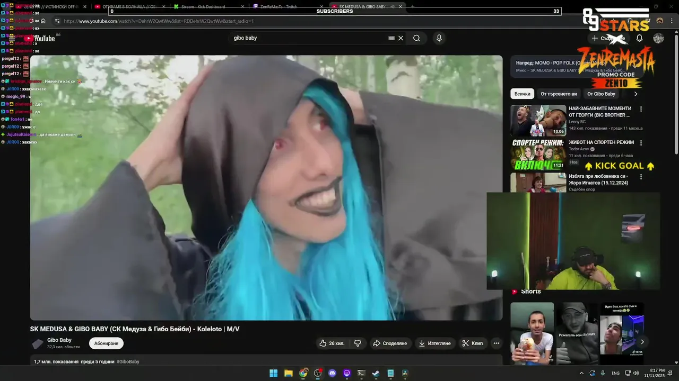This screenshot has height=381, width=679.
Task: Open Discord from the taskbar
Action: click(x=333, y=373)
